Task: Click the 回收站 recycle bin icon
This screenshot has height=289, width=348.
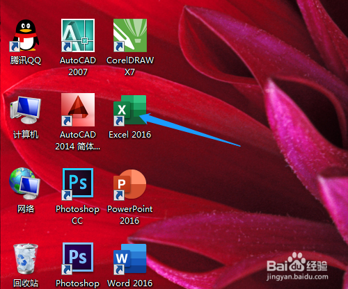Action: click(26, 258)
